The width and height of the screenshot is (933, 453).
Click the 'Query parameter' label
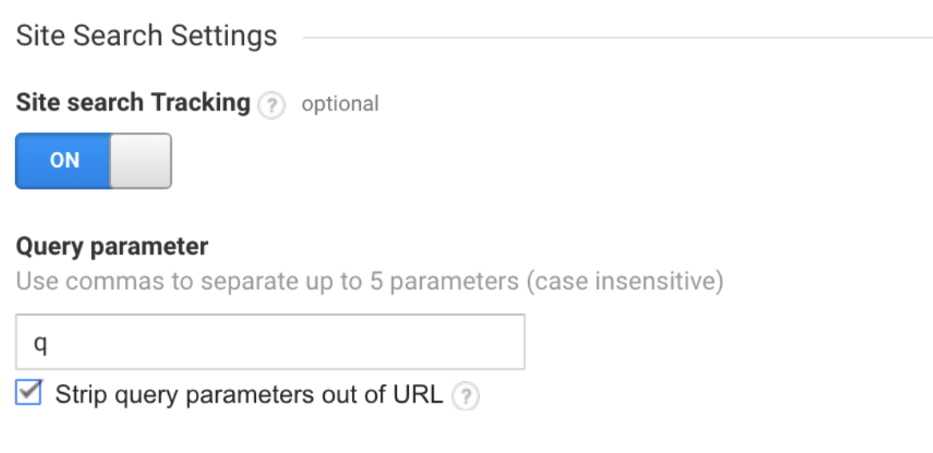[x=112, y=246]
